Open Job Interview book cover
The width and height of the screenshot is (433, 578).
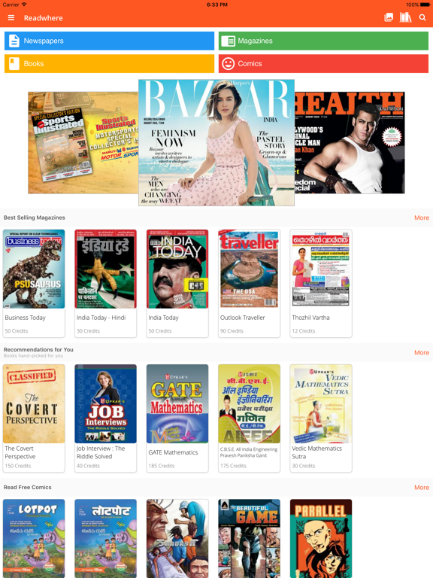(106, 403)
